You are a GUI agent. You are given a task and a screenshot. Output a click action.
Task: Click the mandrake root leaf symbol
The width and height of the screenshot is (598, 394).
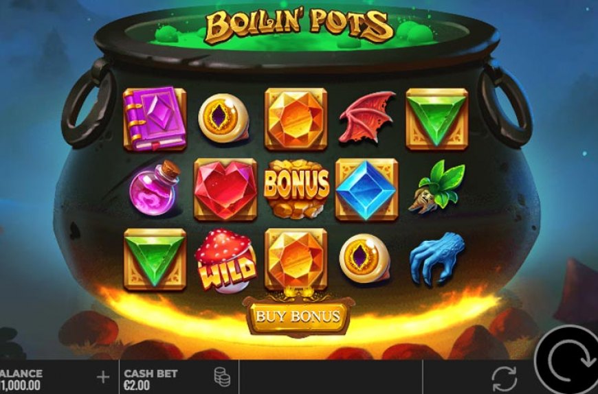pyautogui.click(x=437, y=187)
